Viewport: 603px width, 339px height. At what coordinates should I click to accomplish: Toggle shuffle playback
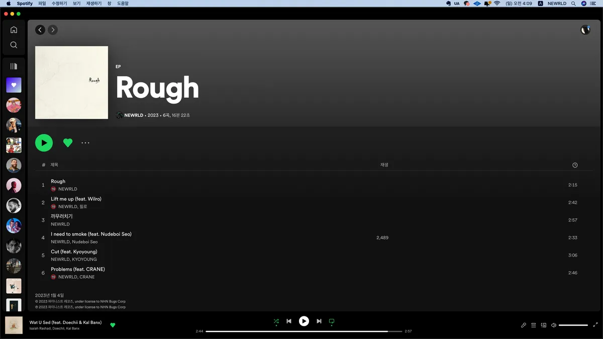pyautogui.click(x=276, y=321)
